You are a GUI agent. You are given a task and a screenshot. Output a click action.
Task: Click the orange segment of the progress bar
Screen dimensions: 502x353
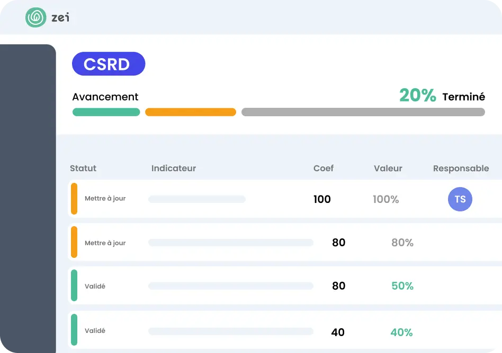point(191,112)
